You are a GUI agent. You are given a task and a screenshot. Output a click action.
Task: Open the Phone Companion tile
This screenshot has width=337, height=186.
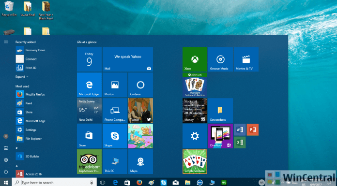click(x=115, y=111)
